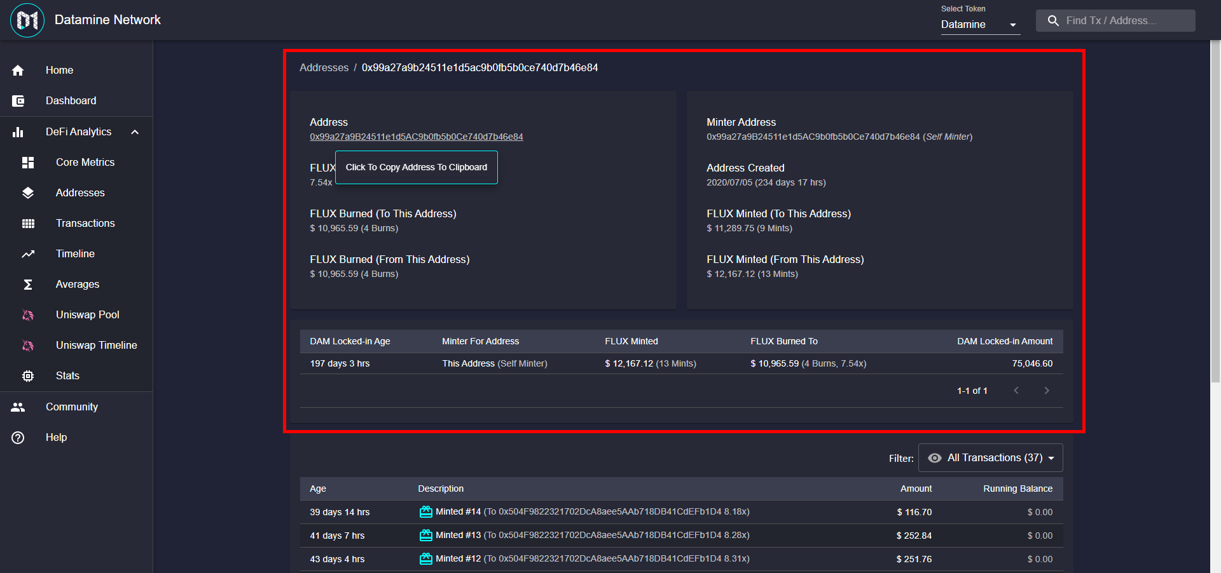The image size is (1221, 573).
Task: Click the Minter For Address column header
Action: tap(481, 342)
